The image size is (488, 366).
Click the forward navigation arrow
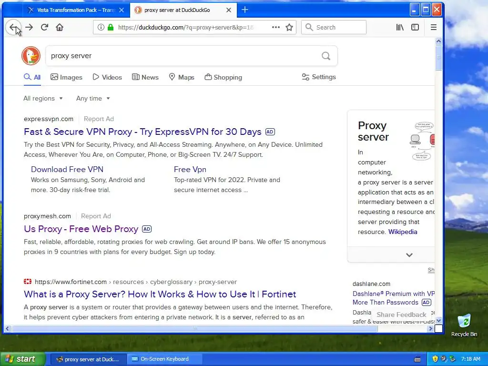pos(29,27)
